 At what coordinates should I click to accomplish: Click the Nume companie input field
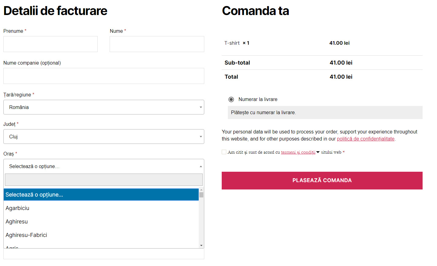tap(104, 76)
